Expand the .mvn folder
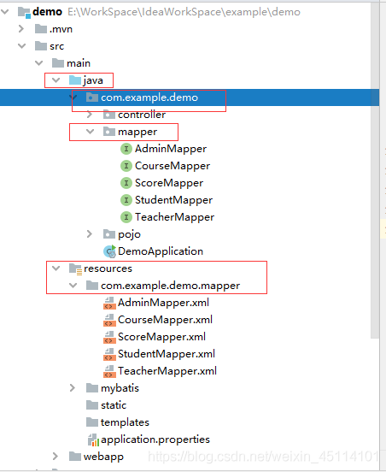This screenshot has height=472, width=386. pos(21,29)
